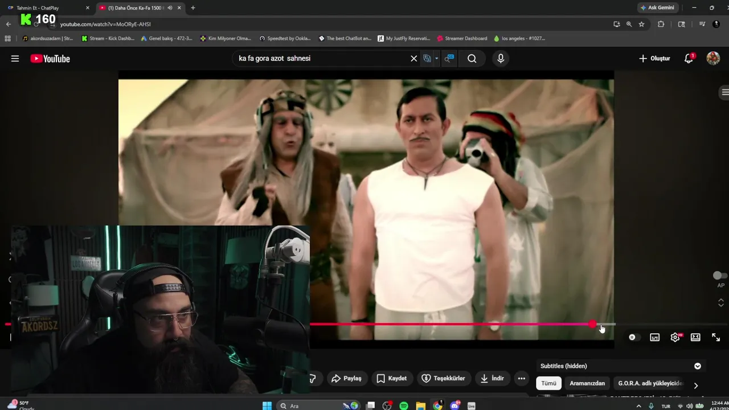Toggle fullscreen on the video player
This screenshot has height=410, width=729.
(716, 337)
